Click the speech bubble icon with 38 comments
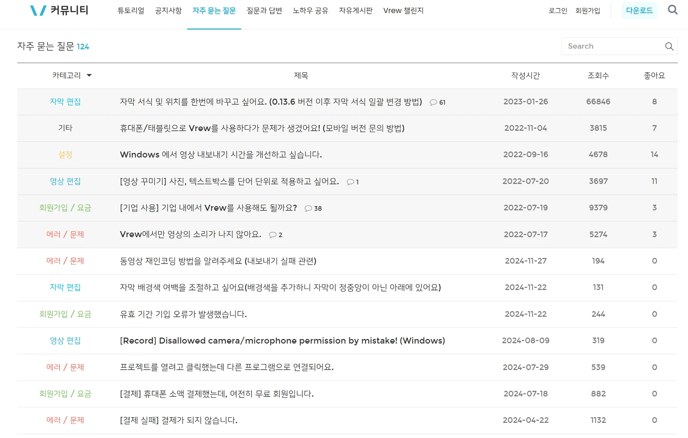This screenshot has height=438, width=688. [x=308, y=209]
